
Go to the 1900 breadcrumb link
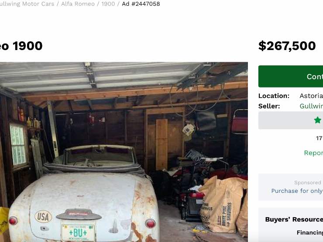tap(108, 3)
